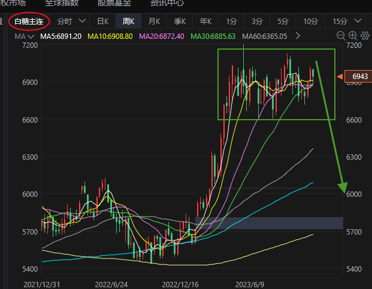This screenshot has height=289, width=372.
Task: Switch to 日K daily candlestick tab
Action: pyautogui.click(x=102, y=22)
